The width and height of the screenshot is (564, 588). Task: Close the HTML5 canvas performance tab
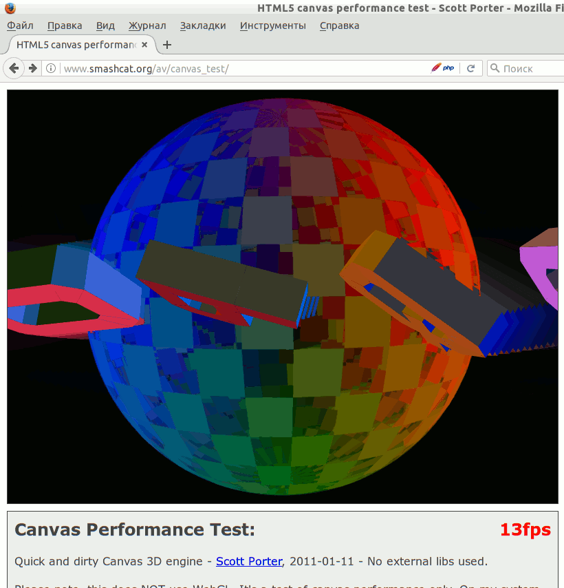pyautogui.click(x=146, y=45)
